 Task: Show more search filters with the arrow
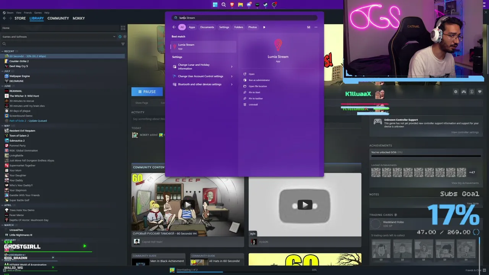pyautogui.click(x=264, y=27)
